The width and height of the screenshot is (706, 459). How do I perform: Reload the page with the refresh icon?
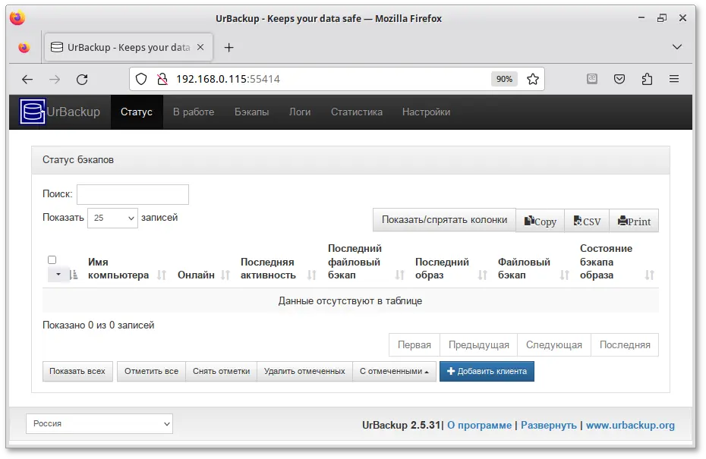[x=82, y=78]
